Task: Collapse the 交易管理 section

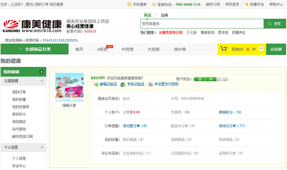Action: pyautogui.click(x=42, y=81)
